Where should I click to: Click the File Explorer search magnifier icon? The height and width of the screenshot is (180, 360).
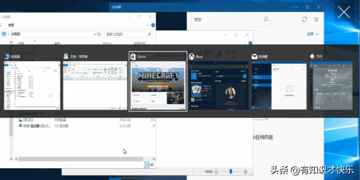[149, 34]
